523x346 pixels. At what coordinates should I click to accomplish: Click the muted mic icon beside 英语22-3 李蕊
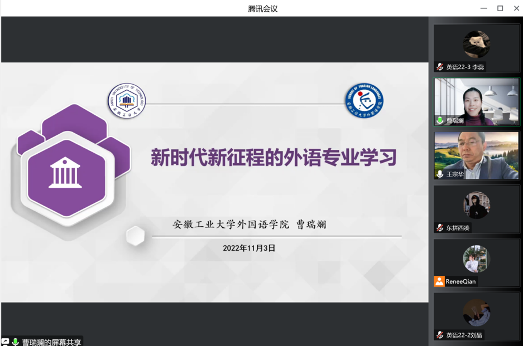[440, 67]
